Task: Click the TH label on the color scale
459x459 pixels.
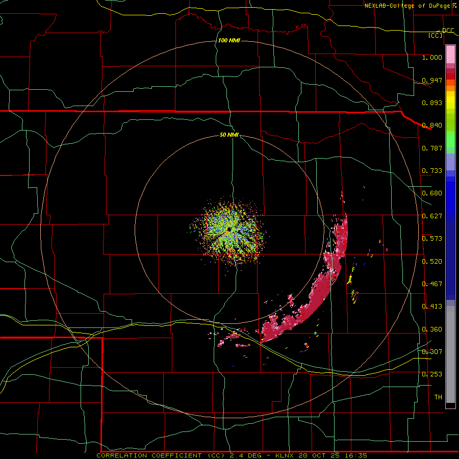Action: 438,397
